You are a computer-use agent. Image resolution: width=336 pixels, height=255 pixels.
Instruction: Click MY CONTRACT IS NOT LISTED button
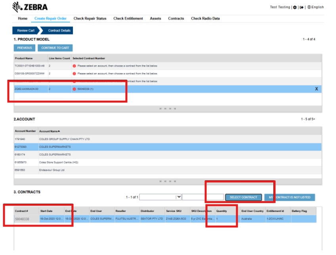pos(290,197)
